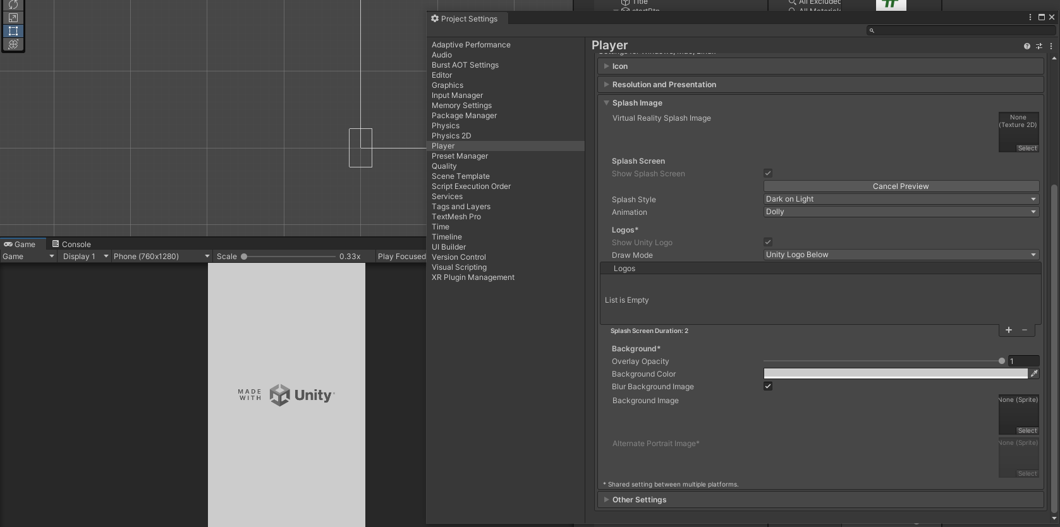Open Physics 2D settings

(451, 136)
